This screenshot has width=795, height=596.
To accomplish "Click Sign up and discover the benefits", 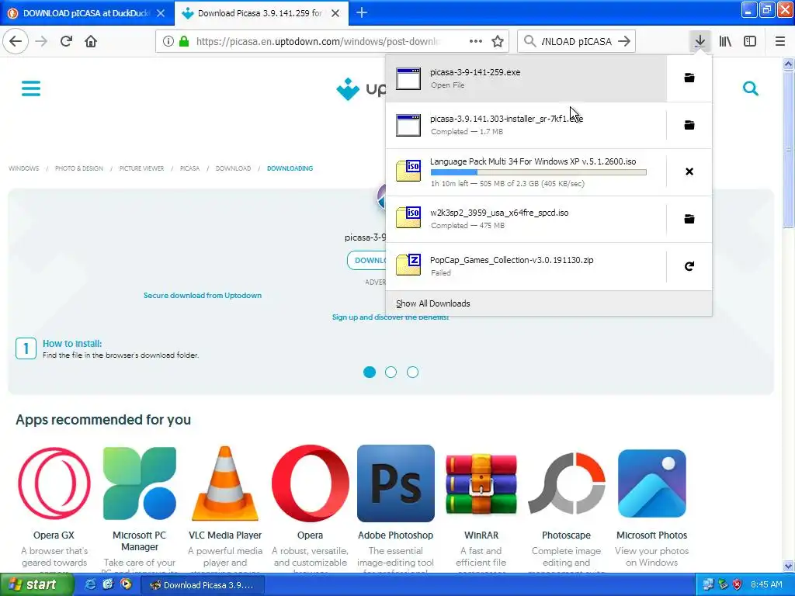I will point(391,317).
